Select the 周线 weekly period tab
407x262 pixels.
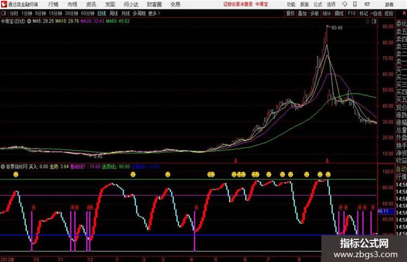114,13
